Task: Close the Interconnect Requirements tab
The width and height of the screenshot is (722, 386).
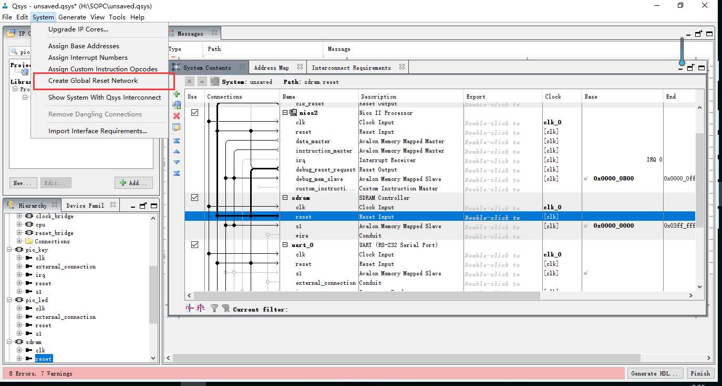Action: pyautogui.click(x=401, y=67)
